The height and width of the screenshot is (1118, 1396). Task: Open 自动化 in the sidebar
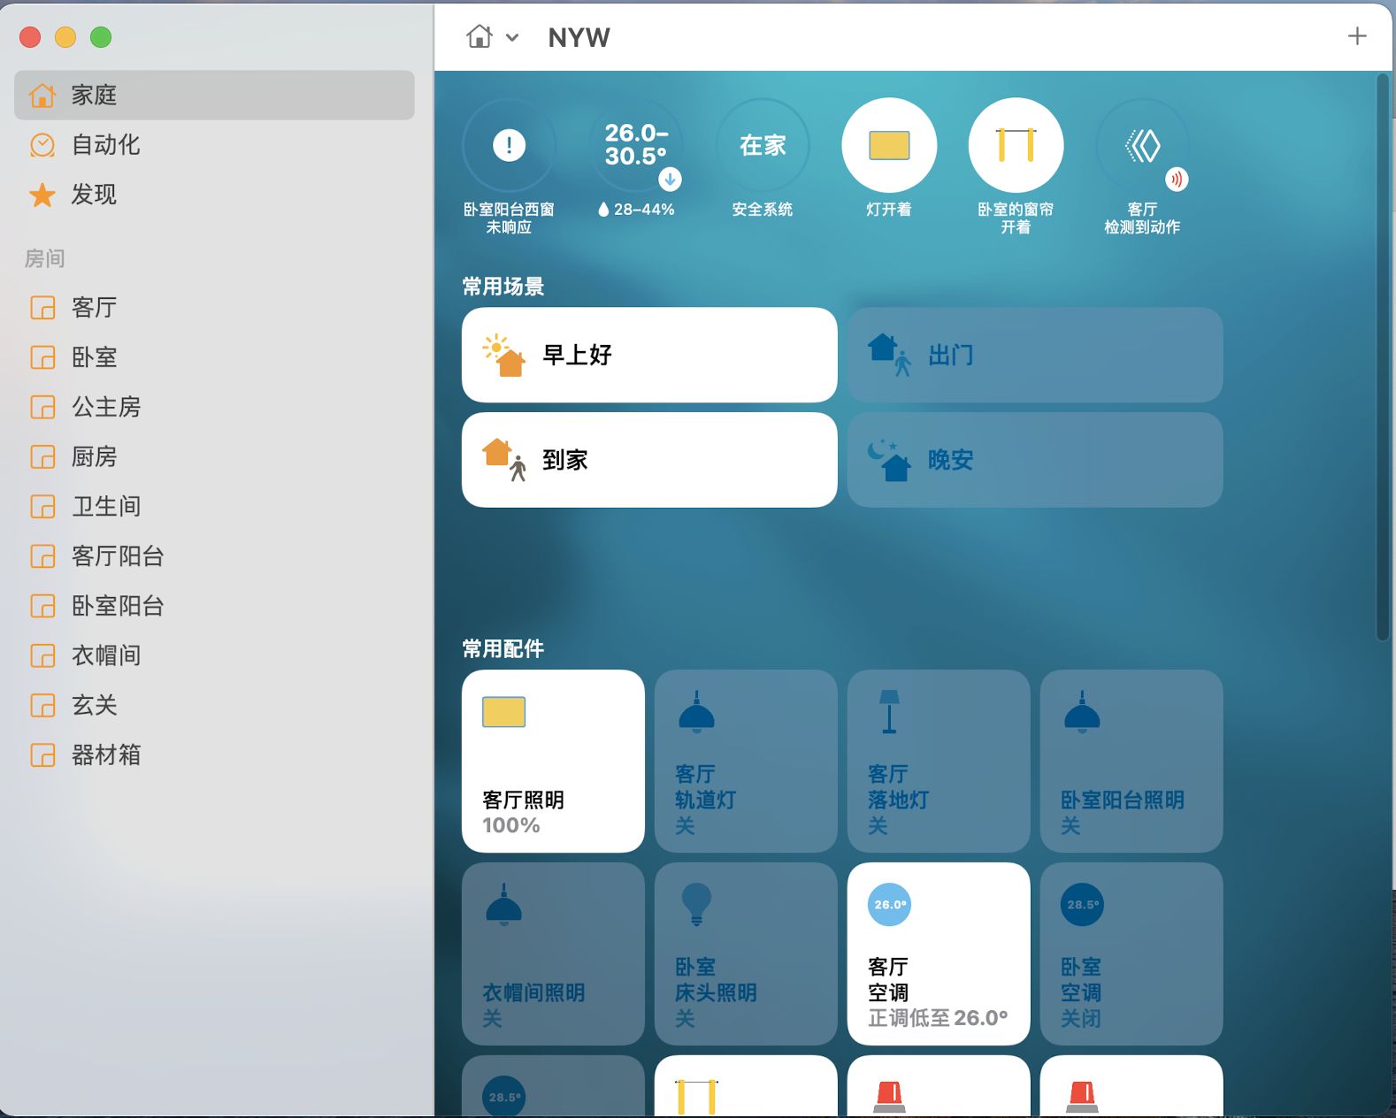(214, 144)
